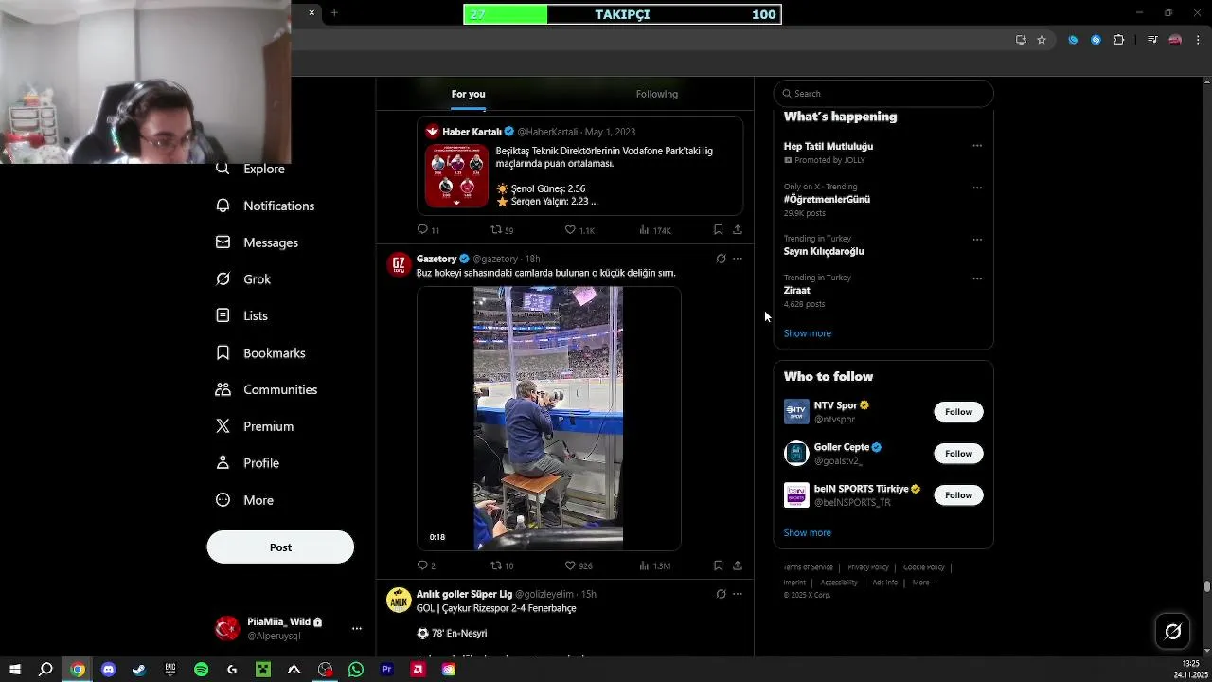Open Discord from the taskbar
1212x682 pixels.
[x=108, y=670]
